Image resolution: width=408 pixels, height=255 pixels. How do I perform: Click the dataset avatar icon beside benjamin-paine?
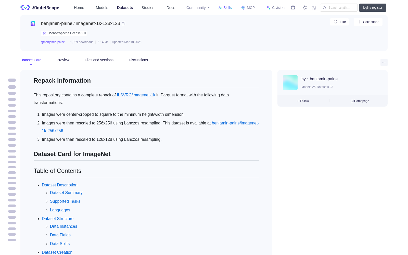(33, 23)
